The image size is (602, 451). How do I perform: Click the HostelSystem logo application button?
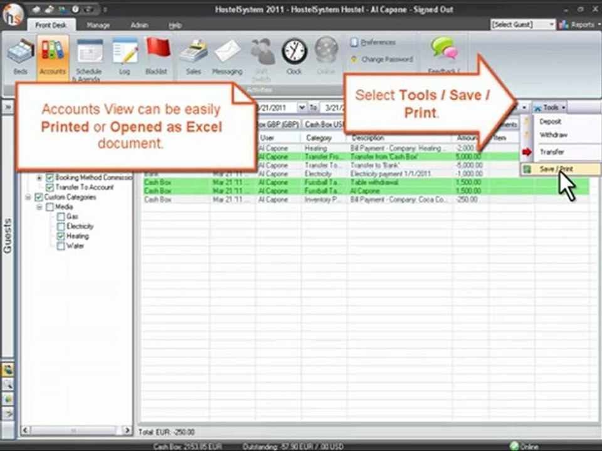pos(13,15)
